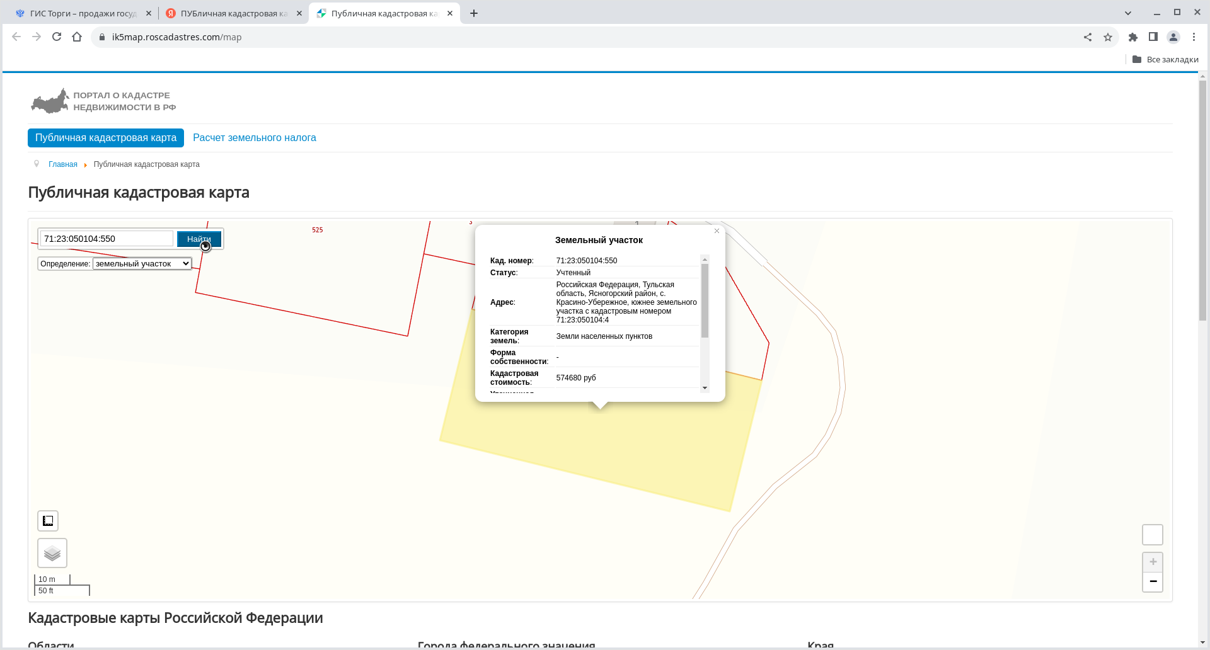
Task: Open Chrome three-dot menu
Action: 1194,37
